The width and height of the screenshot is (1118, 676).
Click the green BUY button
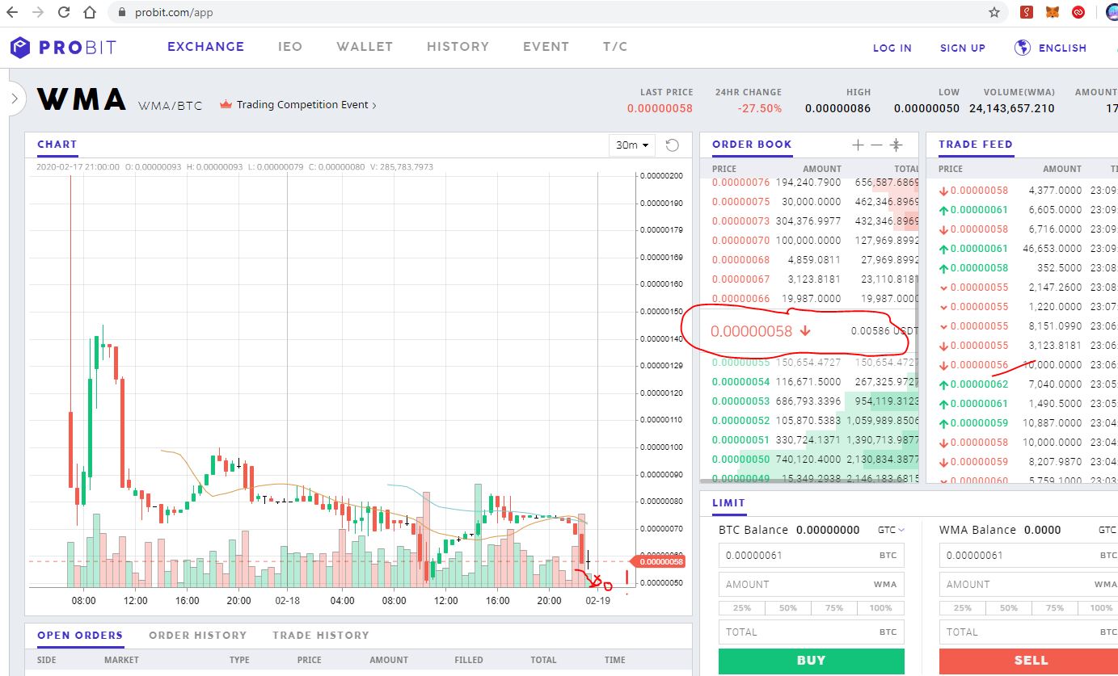(x=812, y=661)
